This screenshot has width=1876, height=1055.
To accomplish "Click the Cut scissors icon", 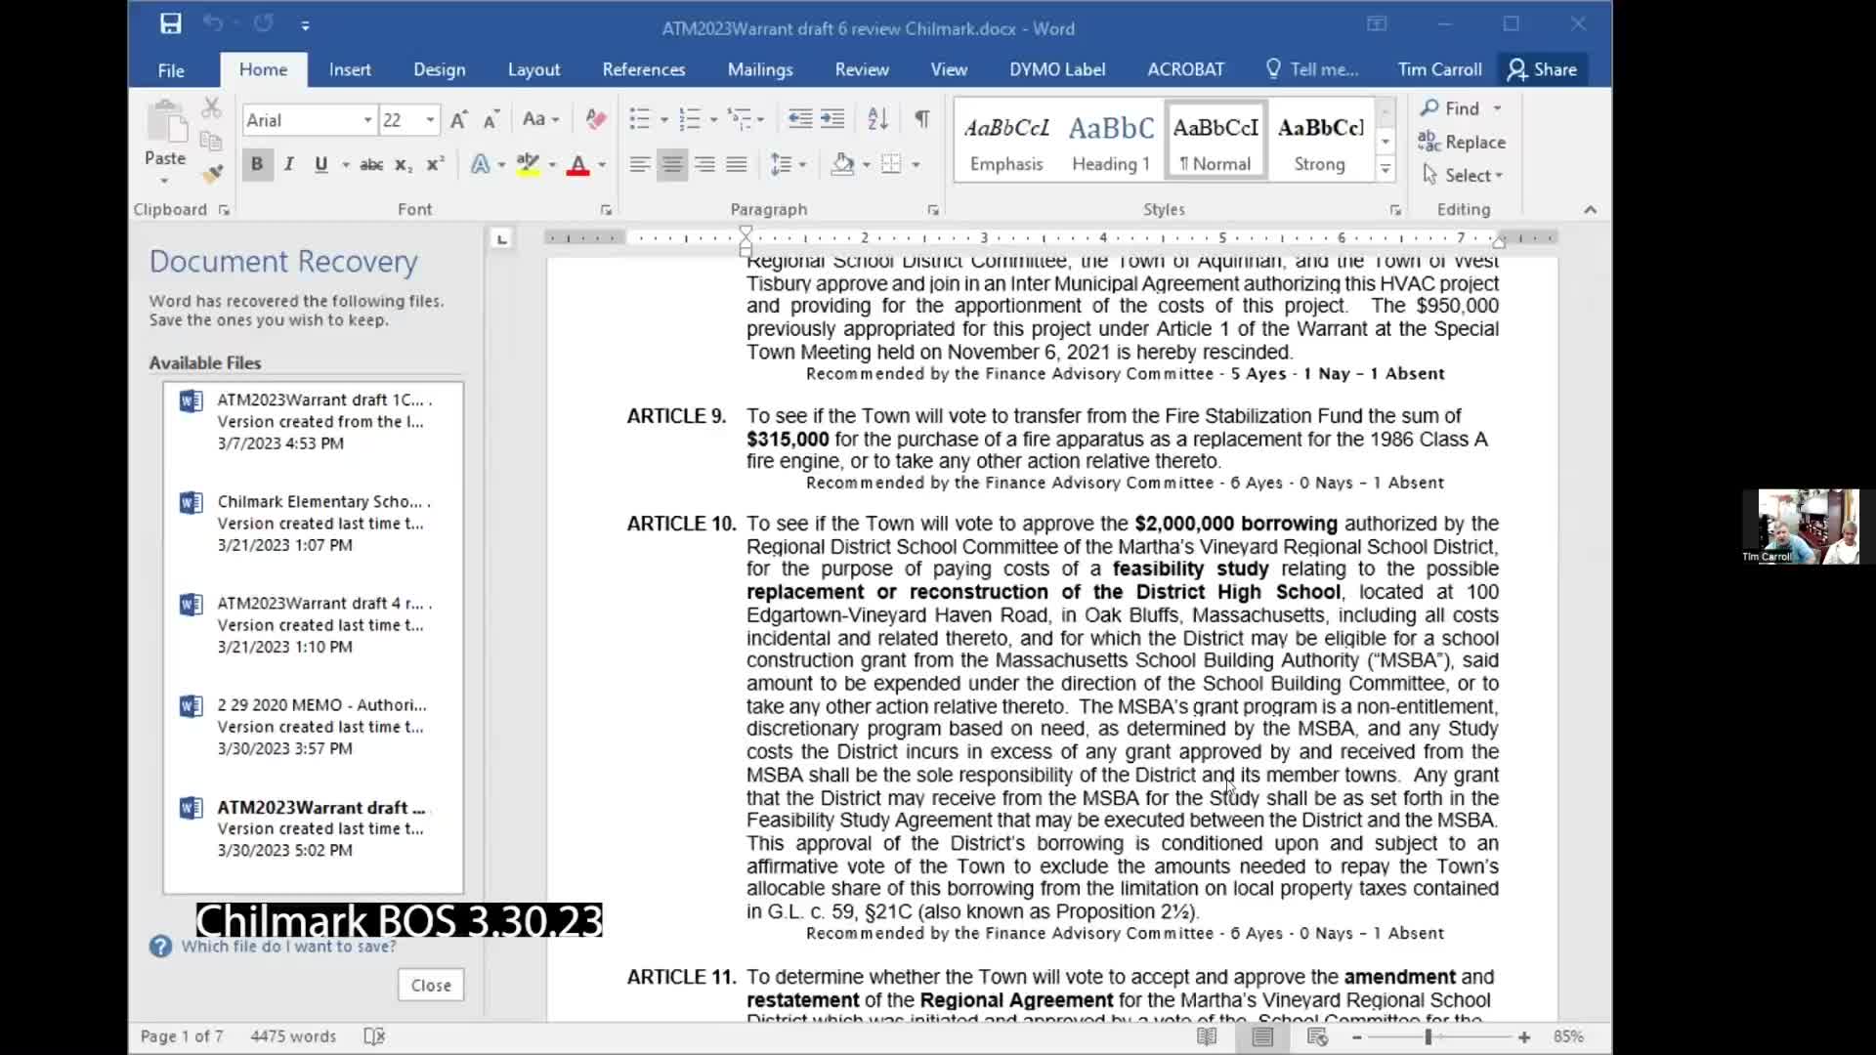I will tap(211, 107).
